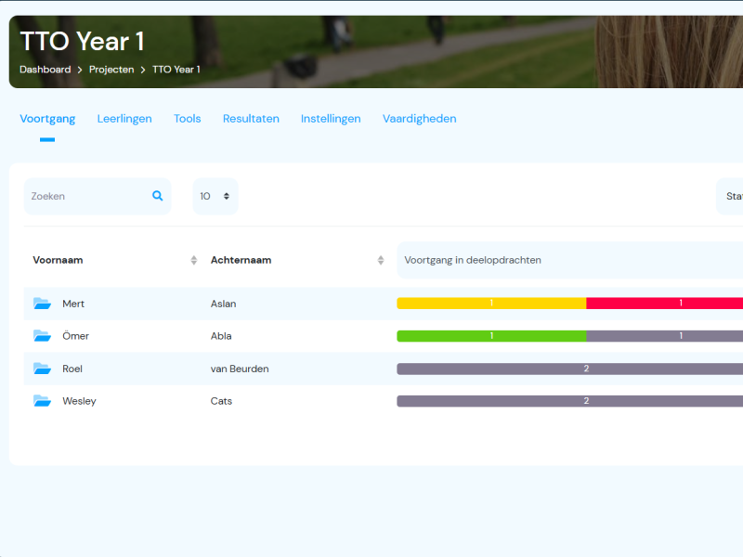The height and width of the screenshot is (557, 743).
Task: Open the Status dropdown at right edge
Action: (730, 196)
